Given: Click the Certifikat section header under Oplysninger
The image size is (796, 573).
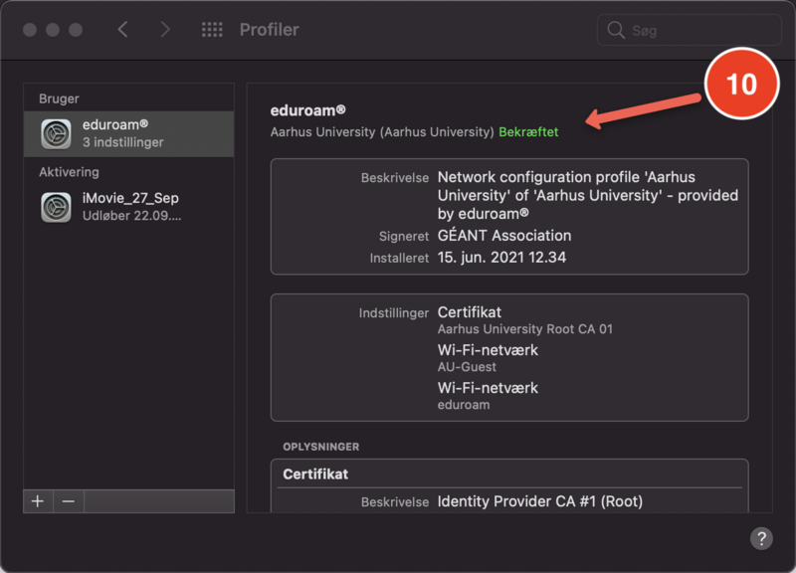Looking at the screenshot, I should 315,475.
